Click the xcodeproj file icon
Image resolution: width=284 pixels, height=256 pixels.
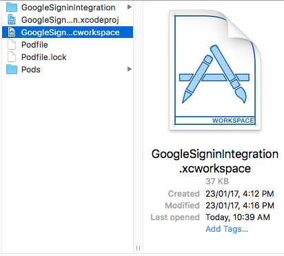(x=12, y=19)
